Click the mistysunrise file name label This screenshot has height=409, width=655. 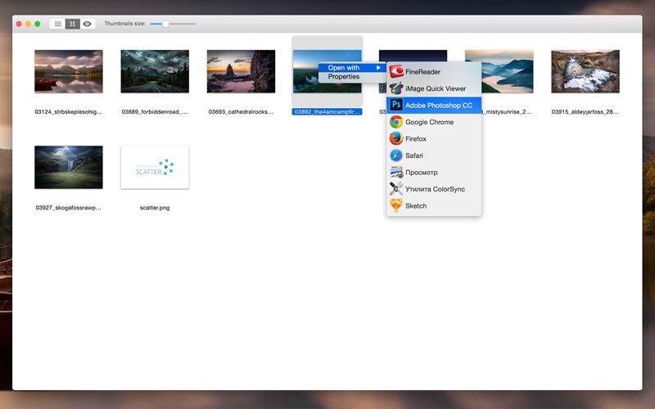click(x=507, y=112)
